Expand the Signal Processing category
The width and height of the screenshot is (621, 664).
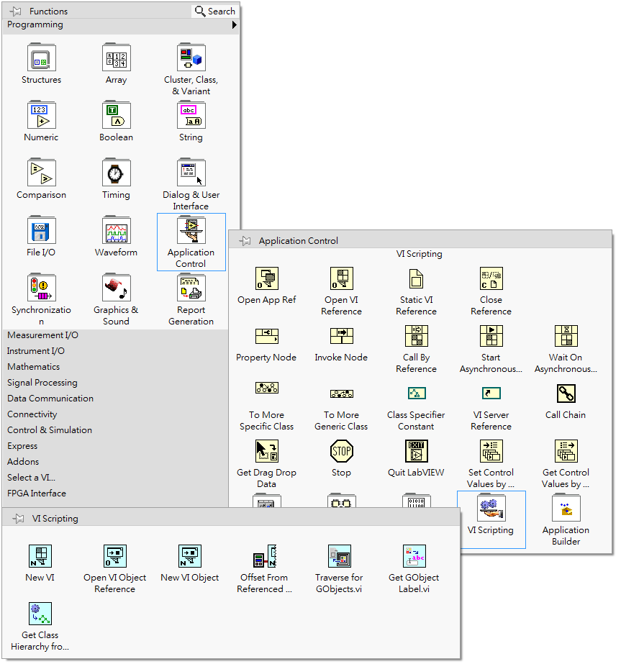click(x=42, y=383)
